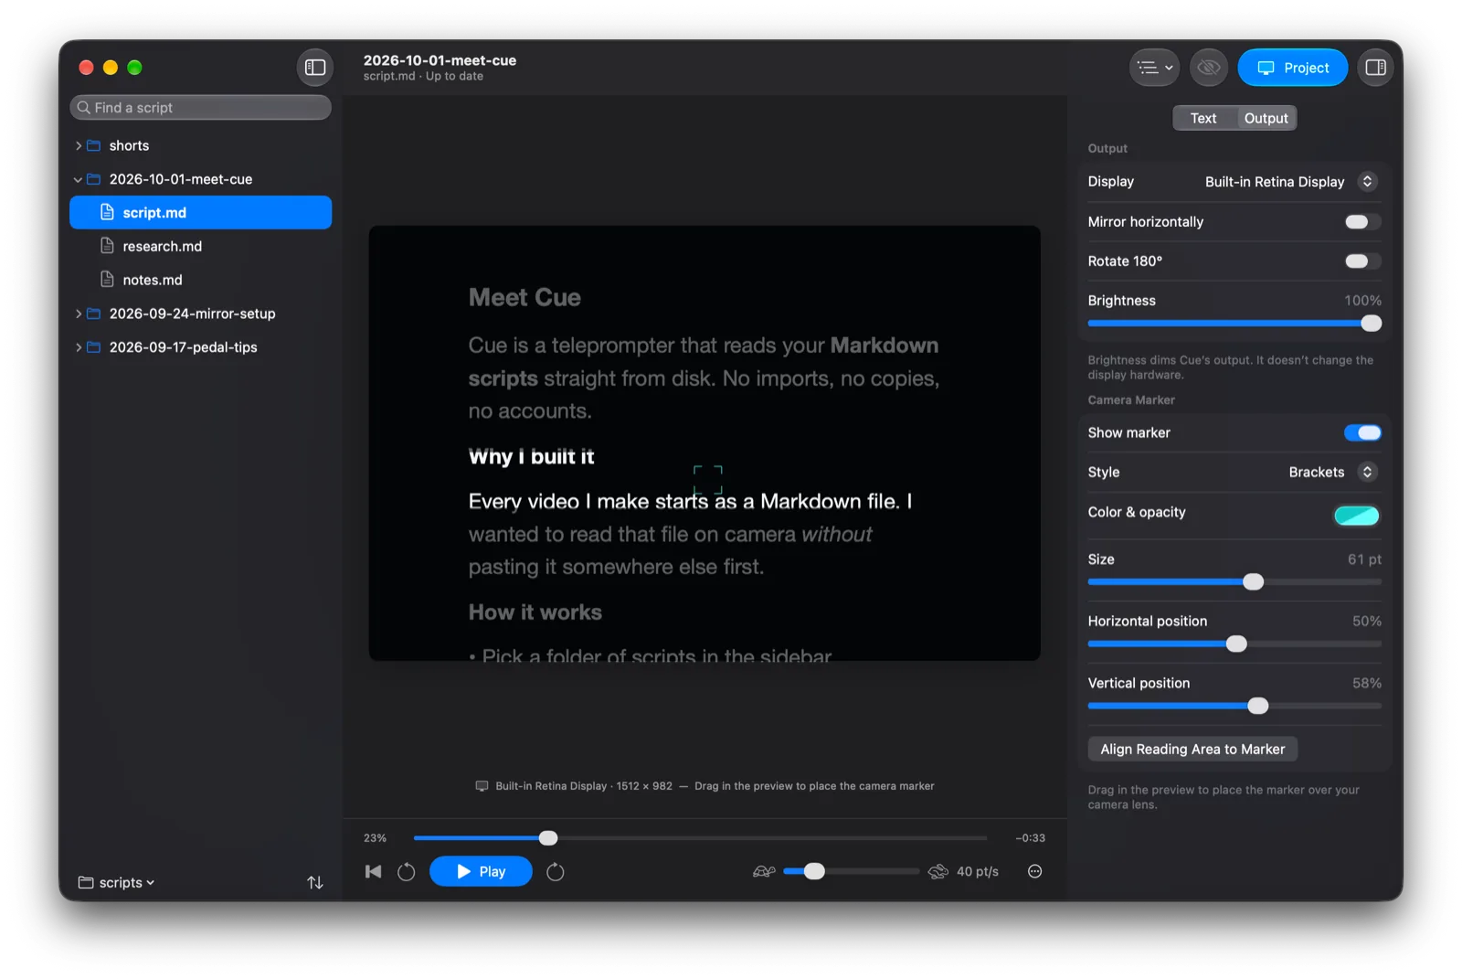This screenshot has height=979, width=1462.
Task: Click the hare fast speed icon
Action: coord(938,872)
